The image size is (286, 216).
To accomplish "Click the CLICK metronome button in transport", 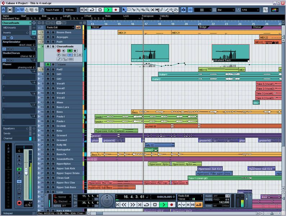I will (208, 196).
